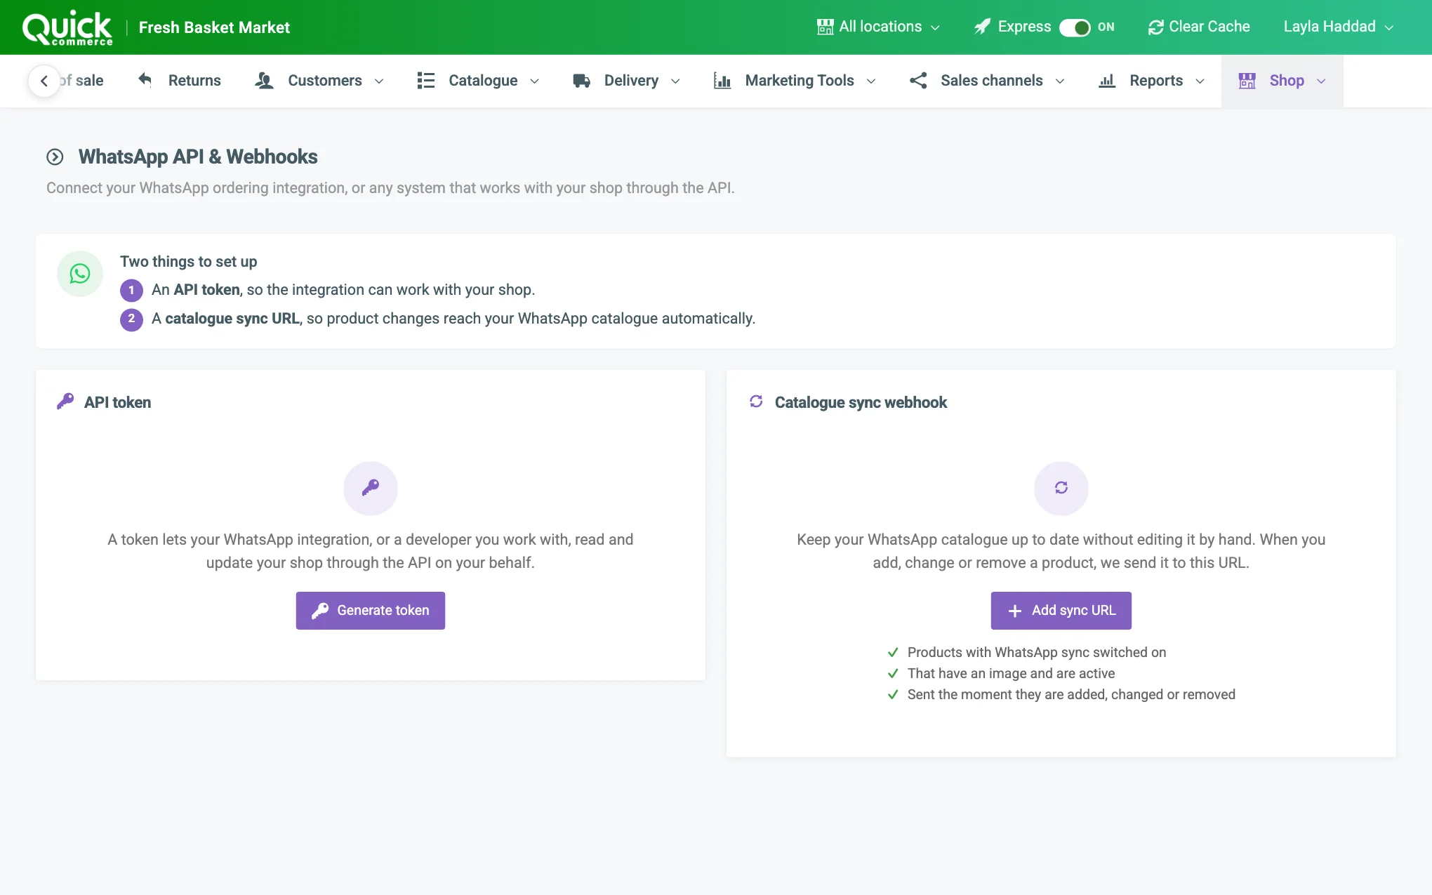Click 'Sent the moment they are added' line
The width and height of the screenshot is (1432, 895).
click(1071, 694)
